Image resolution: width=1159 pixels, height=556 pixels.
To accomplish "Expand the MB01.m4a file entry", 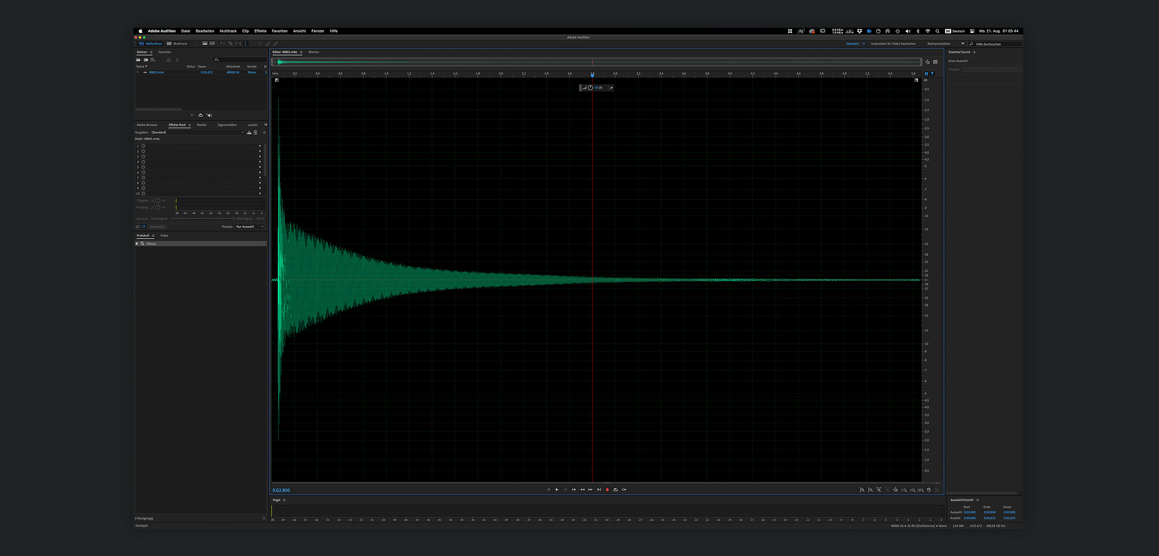I will click(137, 72).
